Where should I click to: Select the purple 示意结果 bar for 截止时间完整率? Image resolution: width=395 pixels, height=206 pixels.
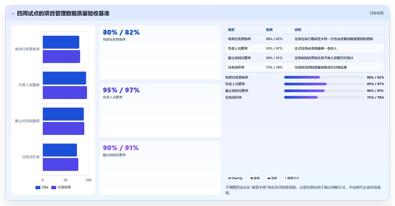[64, 128]
